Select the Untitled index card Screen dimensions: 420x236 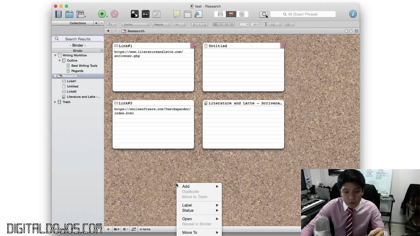point(243,67)
